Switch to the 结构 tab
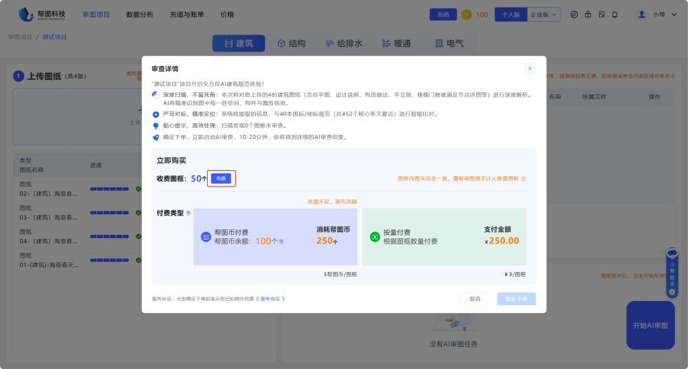The image size is (688, 369). [x=291, y=43]
